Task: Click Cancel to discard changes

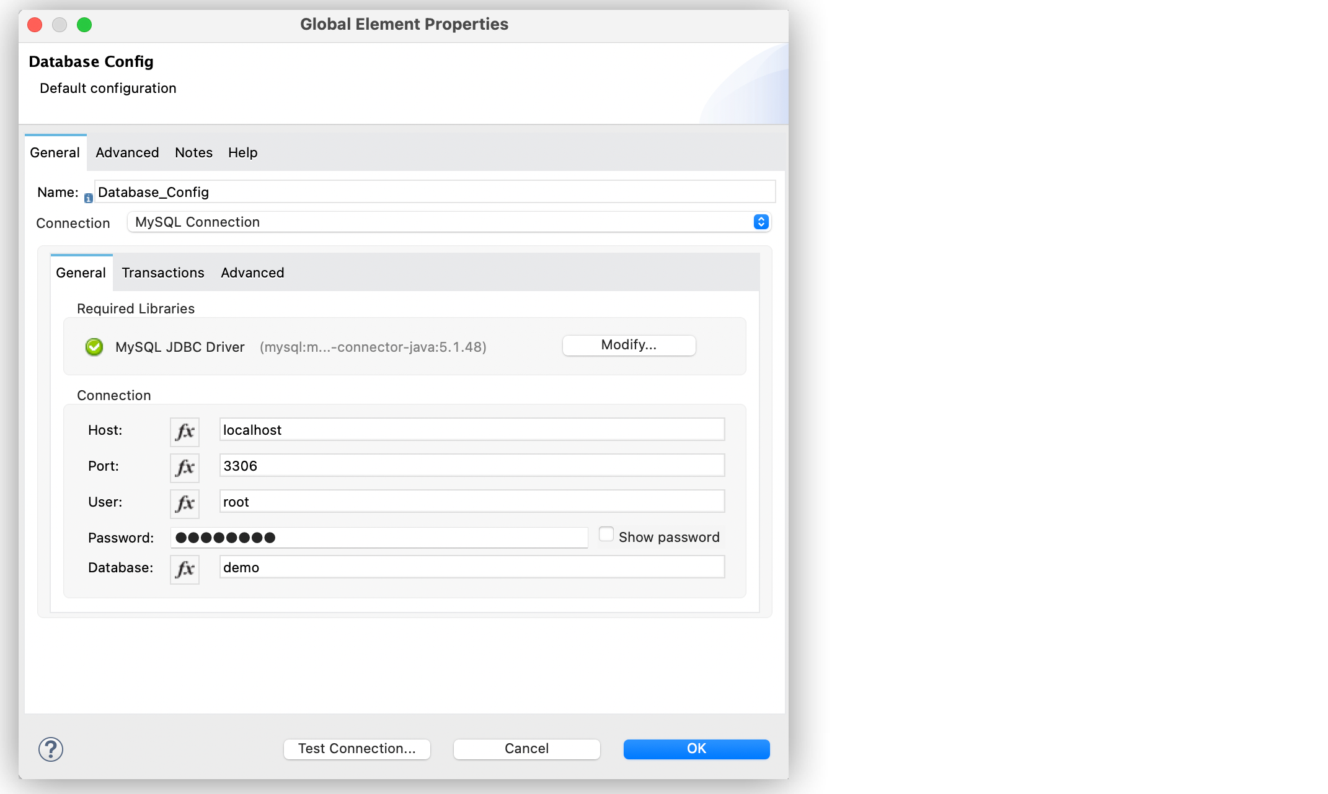Action: pyautogui.click(x=527, y=747)
